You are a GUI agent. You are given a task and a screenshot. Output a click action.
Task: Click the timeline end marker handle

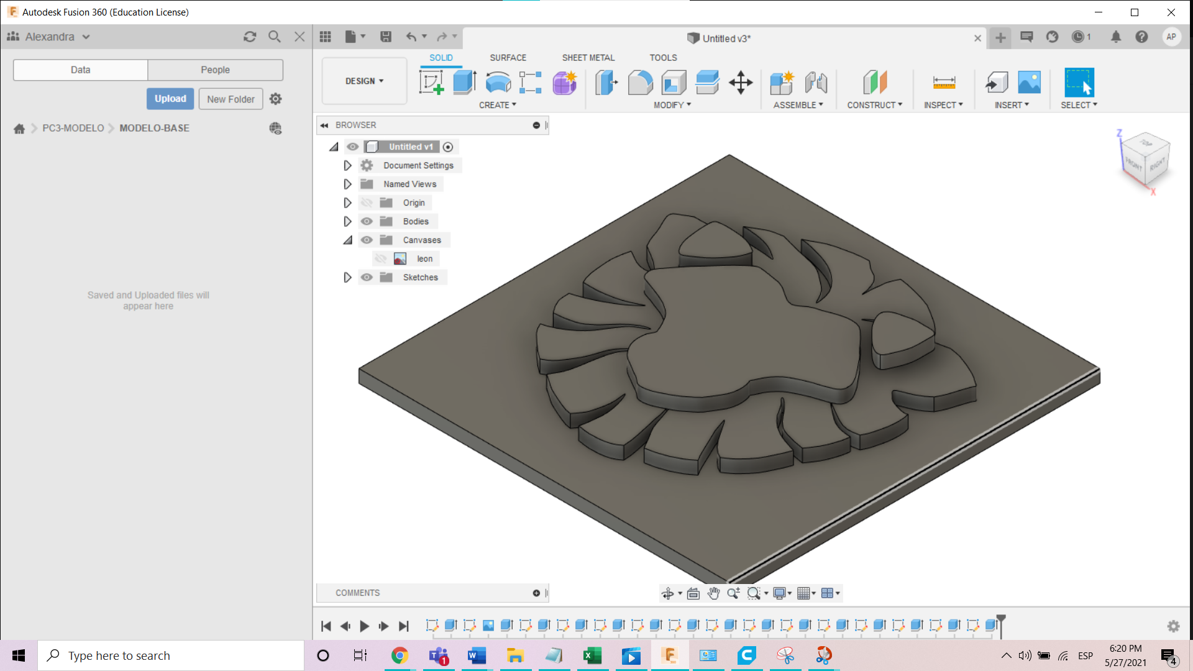click(1001, 619)
